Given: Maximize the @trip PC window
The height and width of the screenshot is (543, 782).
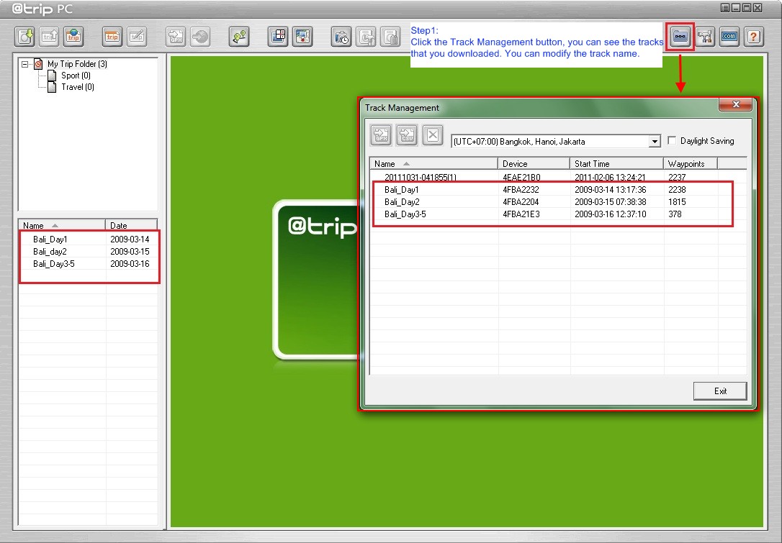Looking at the screenshot, I should tap(747, 7).
